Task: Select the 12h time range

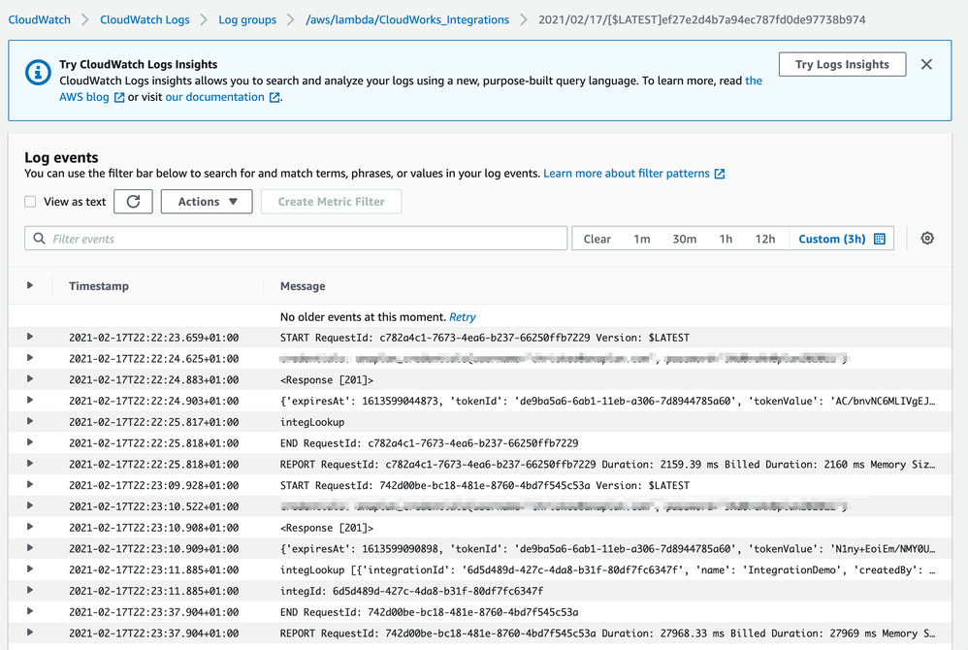Action: coord(765,239)
